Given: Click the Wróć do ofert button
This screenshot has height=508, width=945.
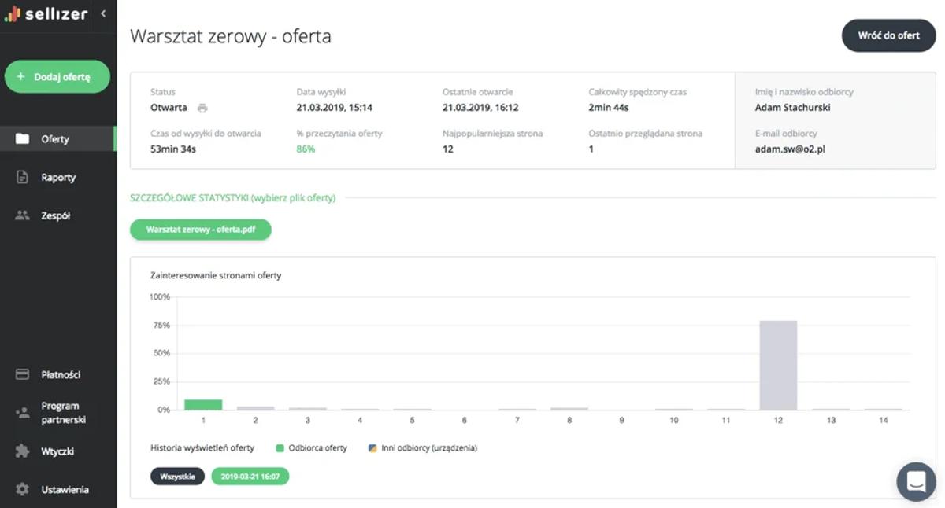Looking at the screenshot, I should (x=889, y=35).
